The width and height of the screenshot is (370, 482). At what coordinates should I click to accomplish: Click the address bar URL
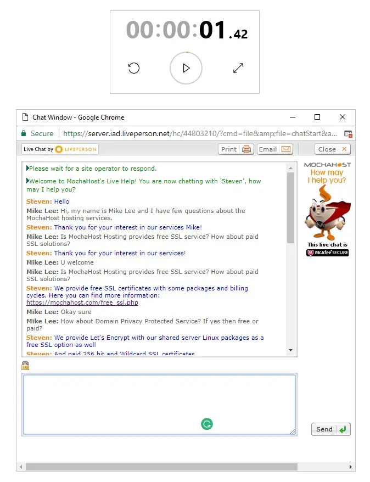pyautogui.click(x=200, y=134)
